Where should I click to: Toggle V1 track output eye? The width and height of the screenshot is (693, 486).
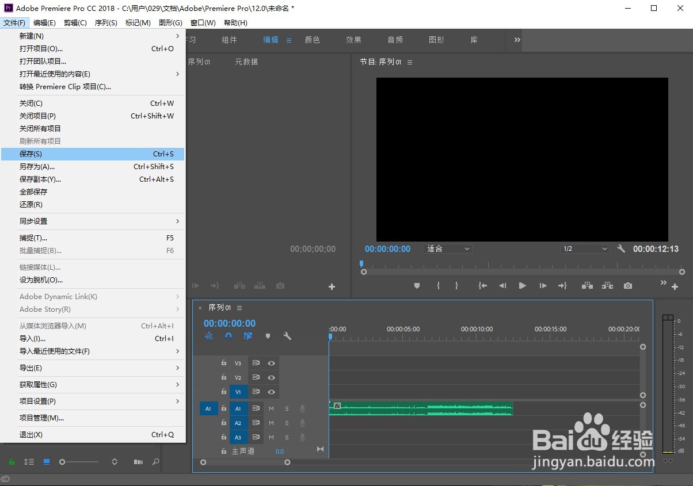(271, 392)
